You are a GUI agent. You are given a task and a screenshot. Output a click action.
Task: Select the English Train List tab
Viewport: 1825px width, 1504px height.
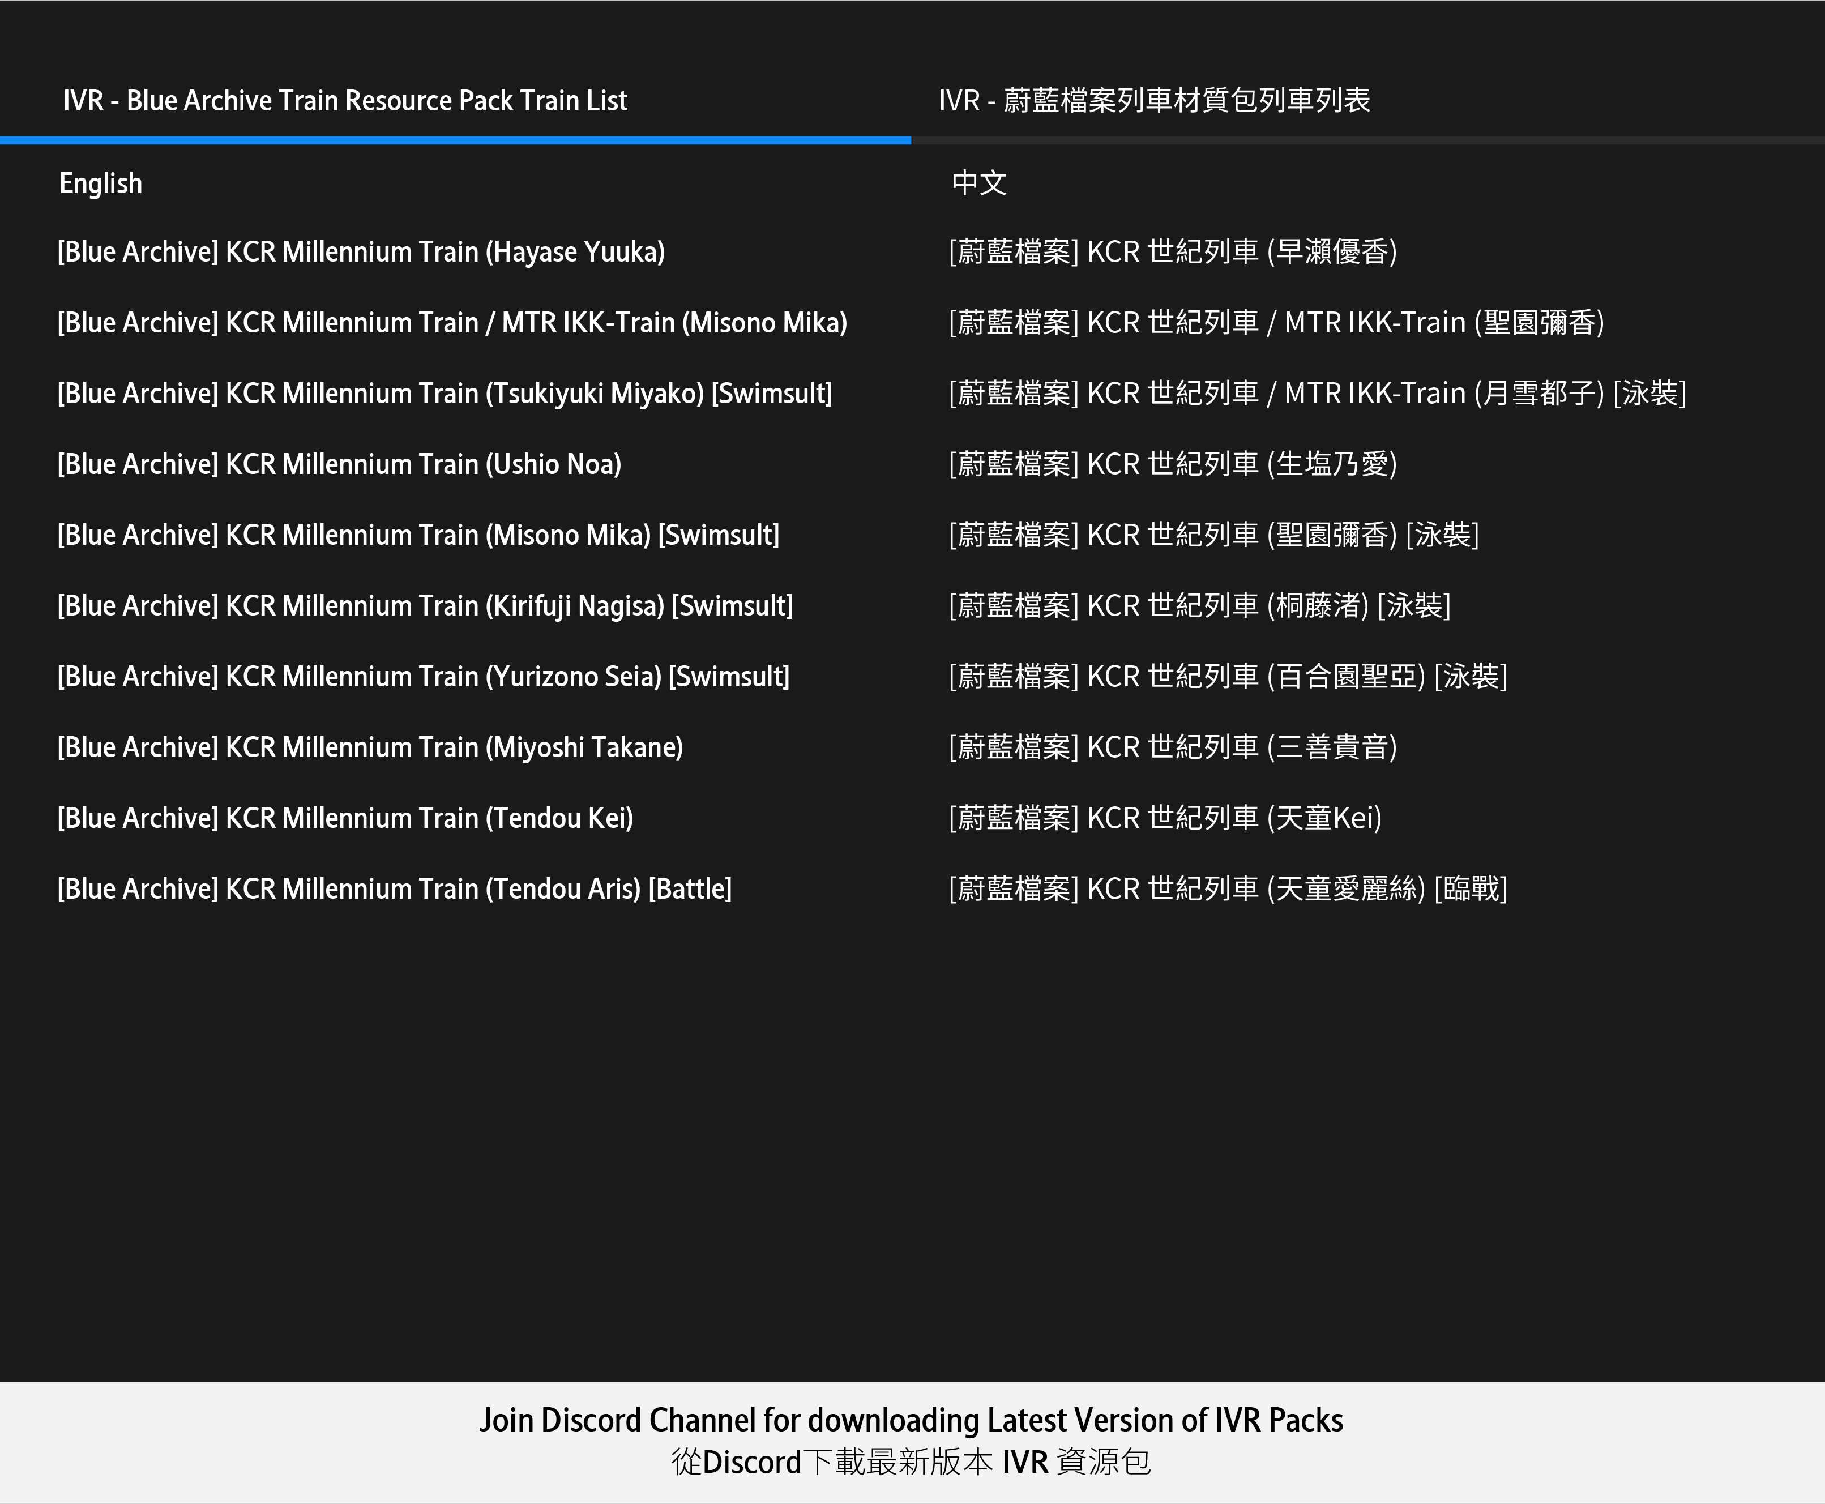tap(345, 100)
